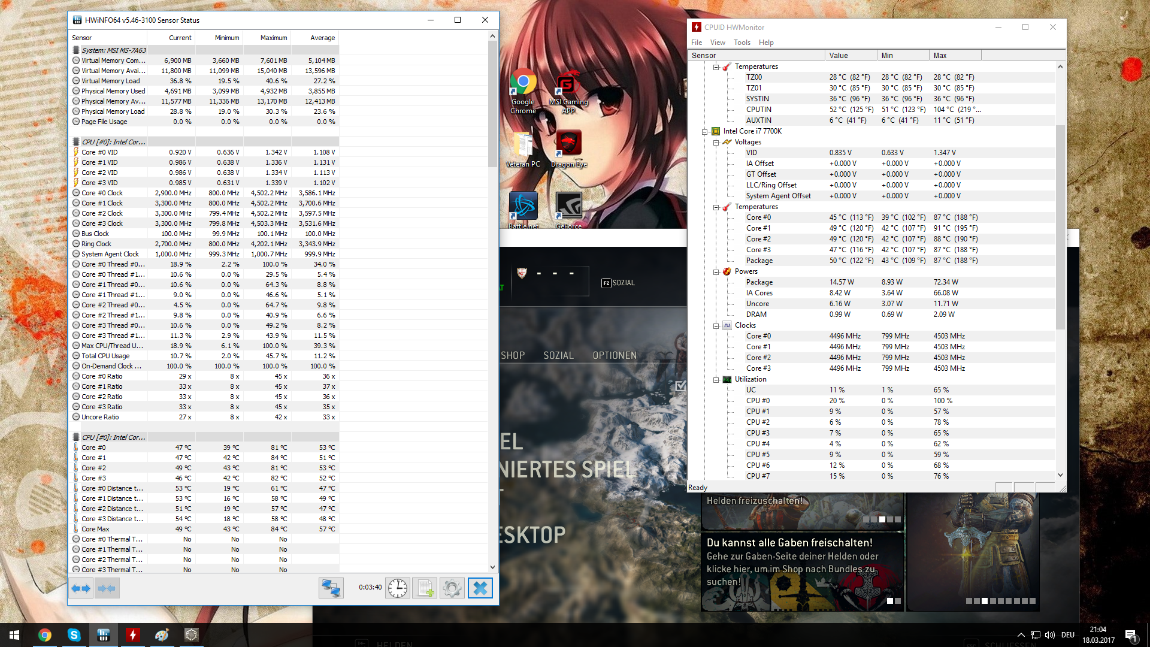Open the remote network sensors icon in HWiNFO
Screen dimensions: 1150x647
331,588
